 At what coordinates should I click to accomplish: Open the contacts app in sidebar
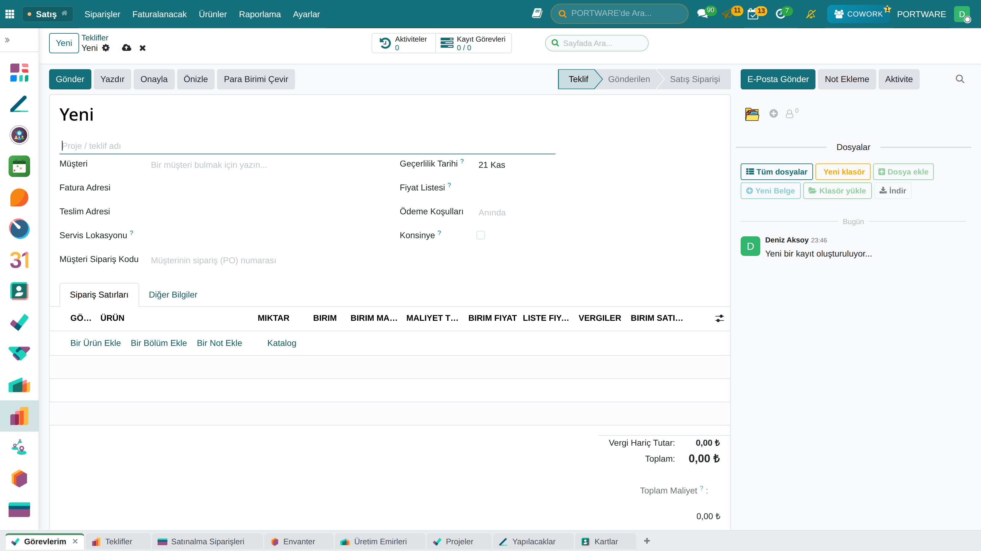tap(19, 291)
